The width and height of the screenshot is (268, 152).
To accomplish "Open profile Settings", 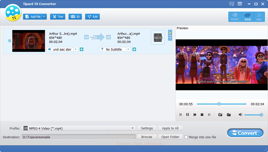I will click(147, 128).
